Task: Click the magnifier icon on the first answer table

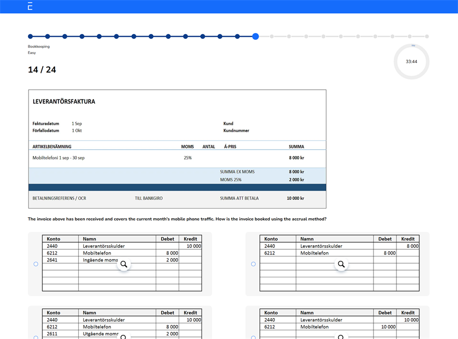Action: 124,264
